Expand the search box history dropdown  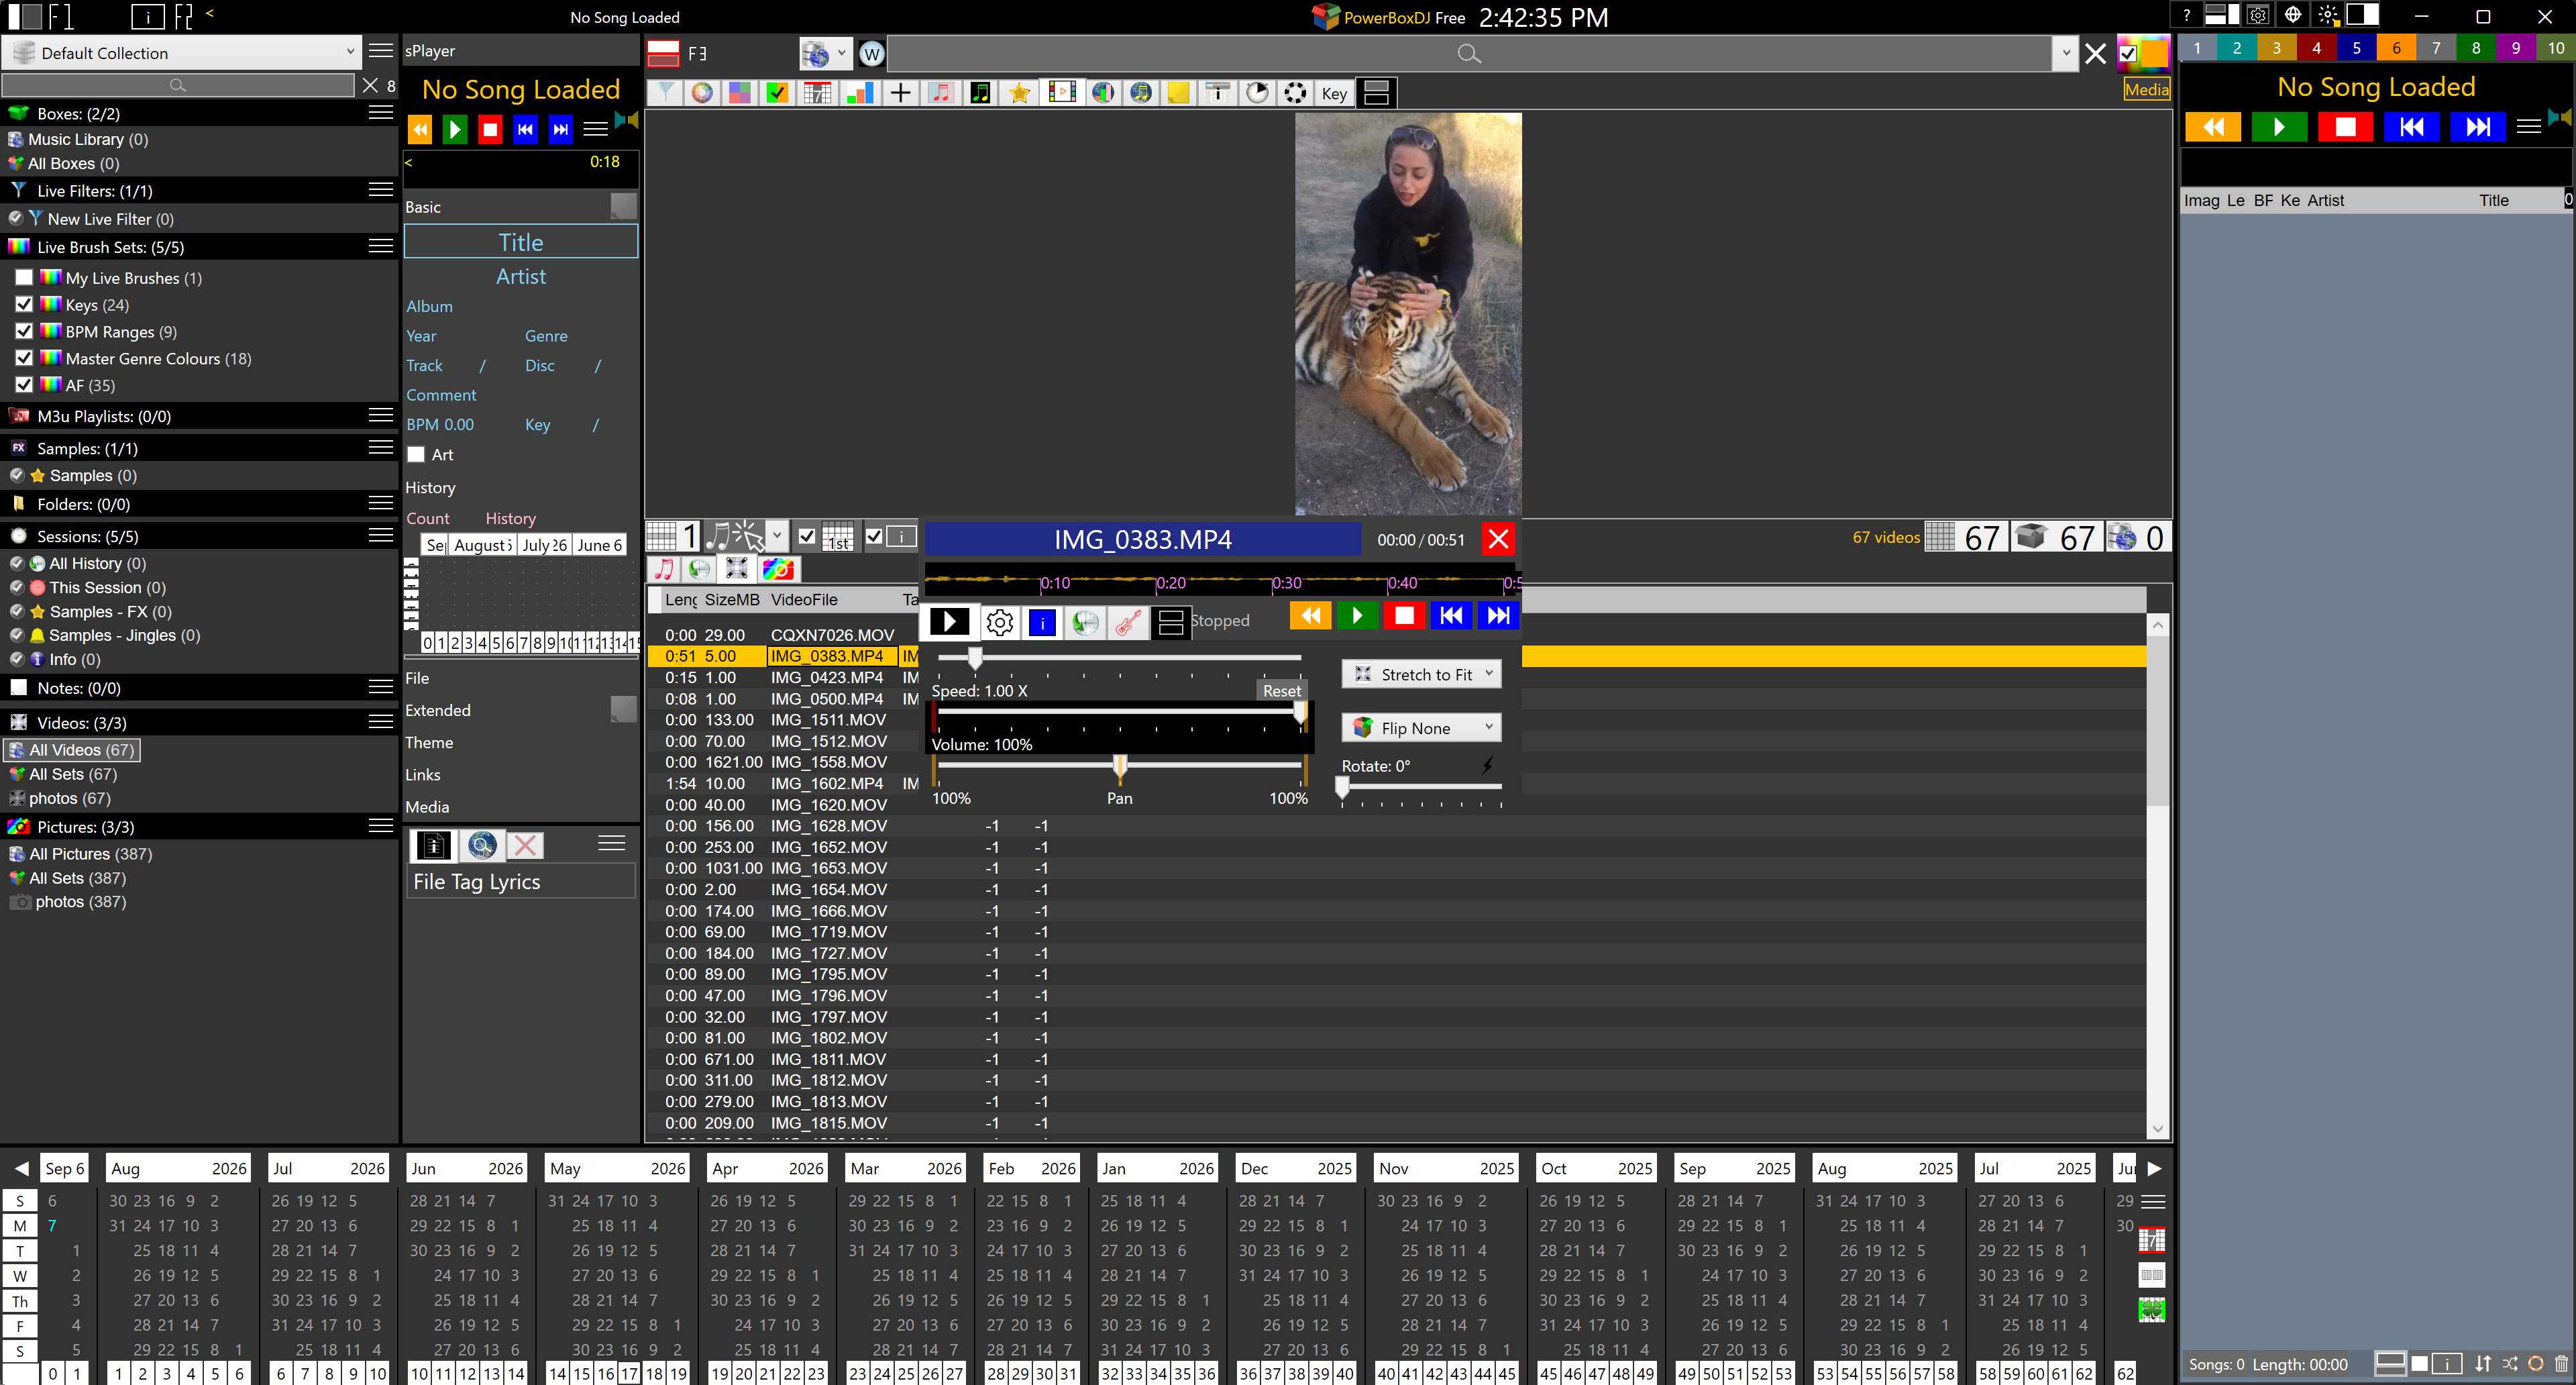coord(2065,53)
